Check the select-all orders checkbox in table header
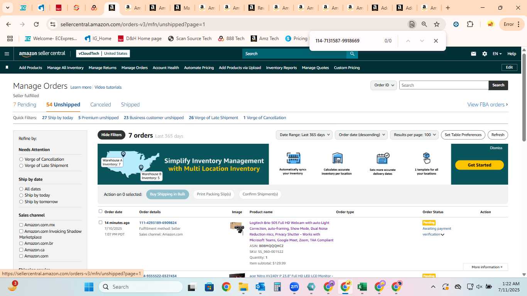This screenshot has width=527, height=296. click(101, 211)
